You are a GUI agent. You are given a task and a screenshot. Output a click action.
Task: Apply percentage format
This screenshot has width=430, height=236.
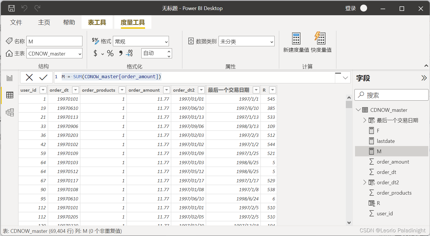point(110,53)
